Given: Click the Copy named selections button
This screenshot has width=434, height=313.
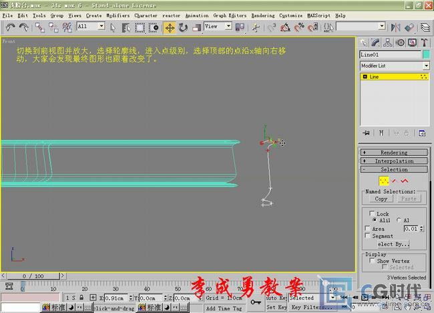Looking at the screenshot, I should 381,199.
